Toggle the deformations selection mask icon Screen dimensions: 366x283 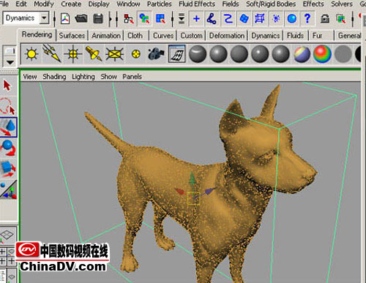coord(260,18)
